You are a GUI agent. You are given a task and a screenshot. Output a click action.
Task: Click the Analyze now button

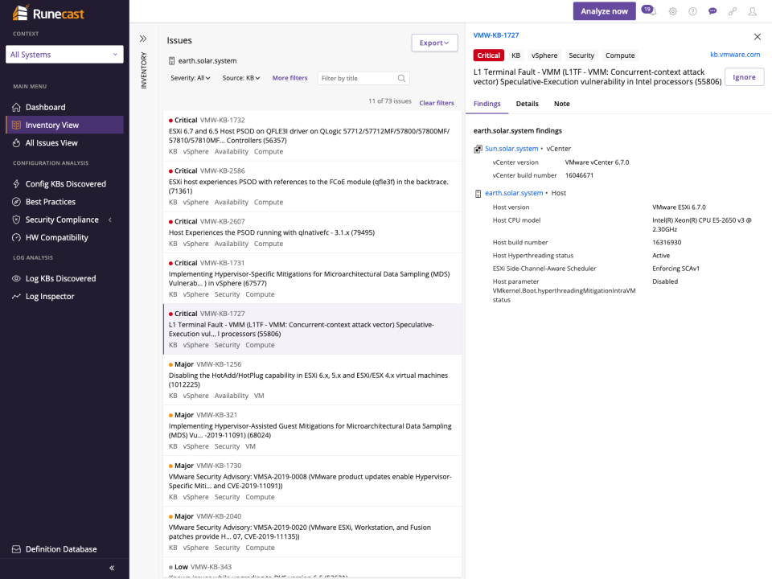(604, 10)
